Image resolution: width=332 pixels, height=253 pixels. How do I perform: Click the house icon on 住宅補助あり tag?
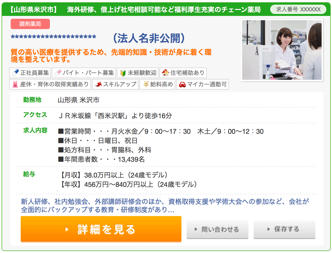[166, 73]
